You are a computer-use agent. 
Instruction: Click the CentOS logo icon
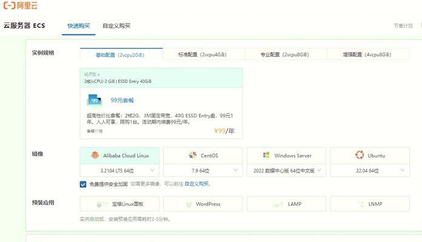[x=193, y=155]
